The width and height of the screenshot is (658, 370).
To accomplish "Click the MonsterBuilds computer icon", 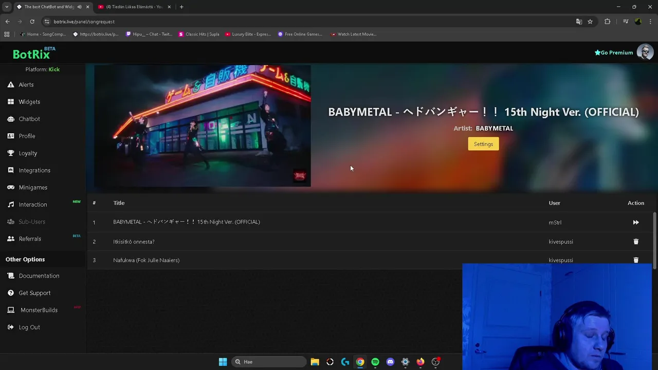I will [11, 310].
